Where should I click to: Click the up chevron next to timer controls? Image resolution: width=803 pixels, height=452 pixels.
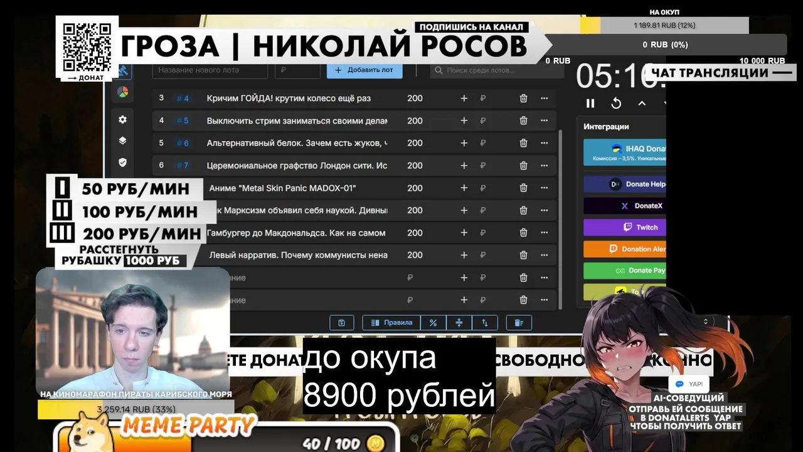[x=642, y=104]
